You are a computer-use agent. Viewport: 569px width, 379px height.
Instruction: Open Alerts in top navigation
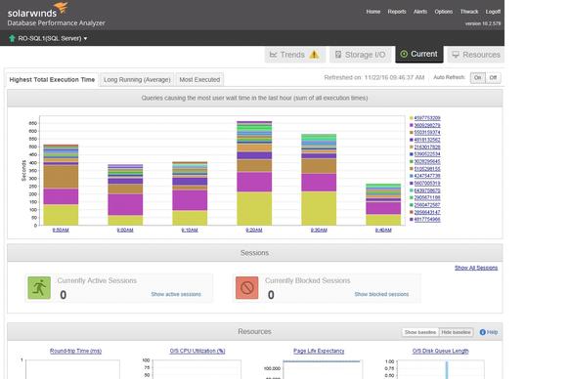click(420, 12)
